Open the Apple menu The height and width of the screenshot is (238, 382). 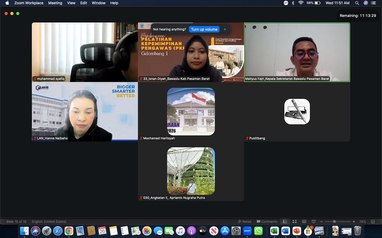[7, 3]
